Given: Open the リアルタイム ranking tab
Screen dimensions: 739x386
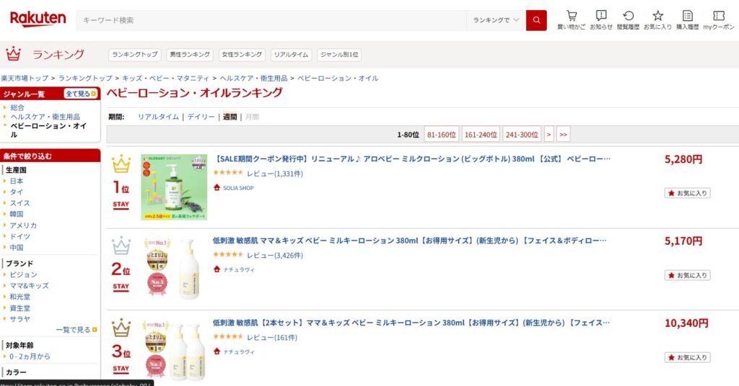Looking at the screenshot, I should click(292, 55).
